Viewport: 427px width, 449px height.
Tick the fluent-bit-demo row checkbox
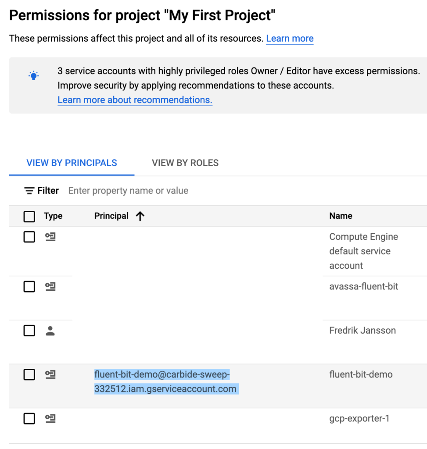click(29, 374)
